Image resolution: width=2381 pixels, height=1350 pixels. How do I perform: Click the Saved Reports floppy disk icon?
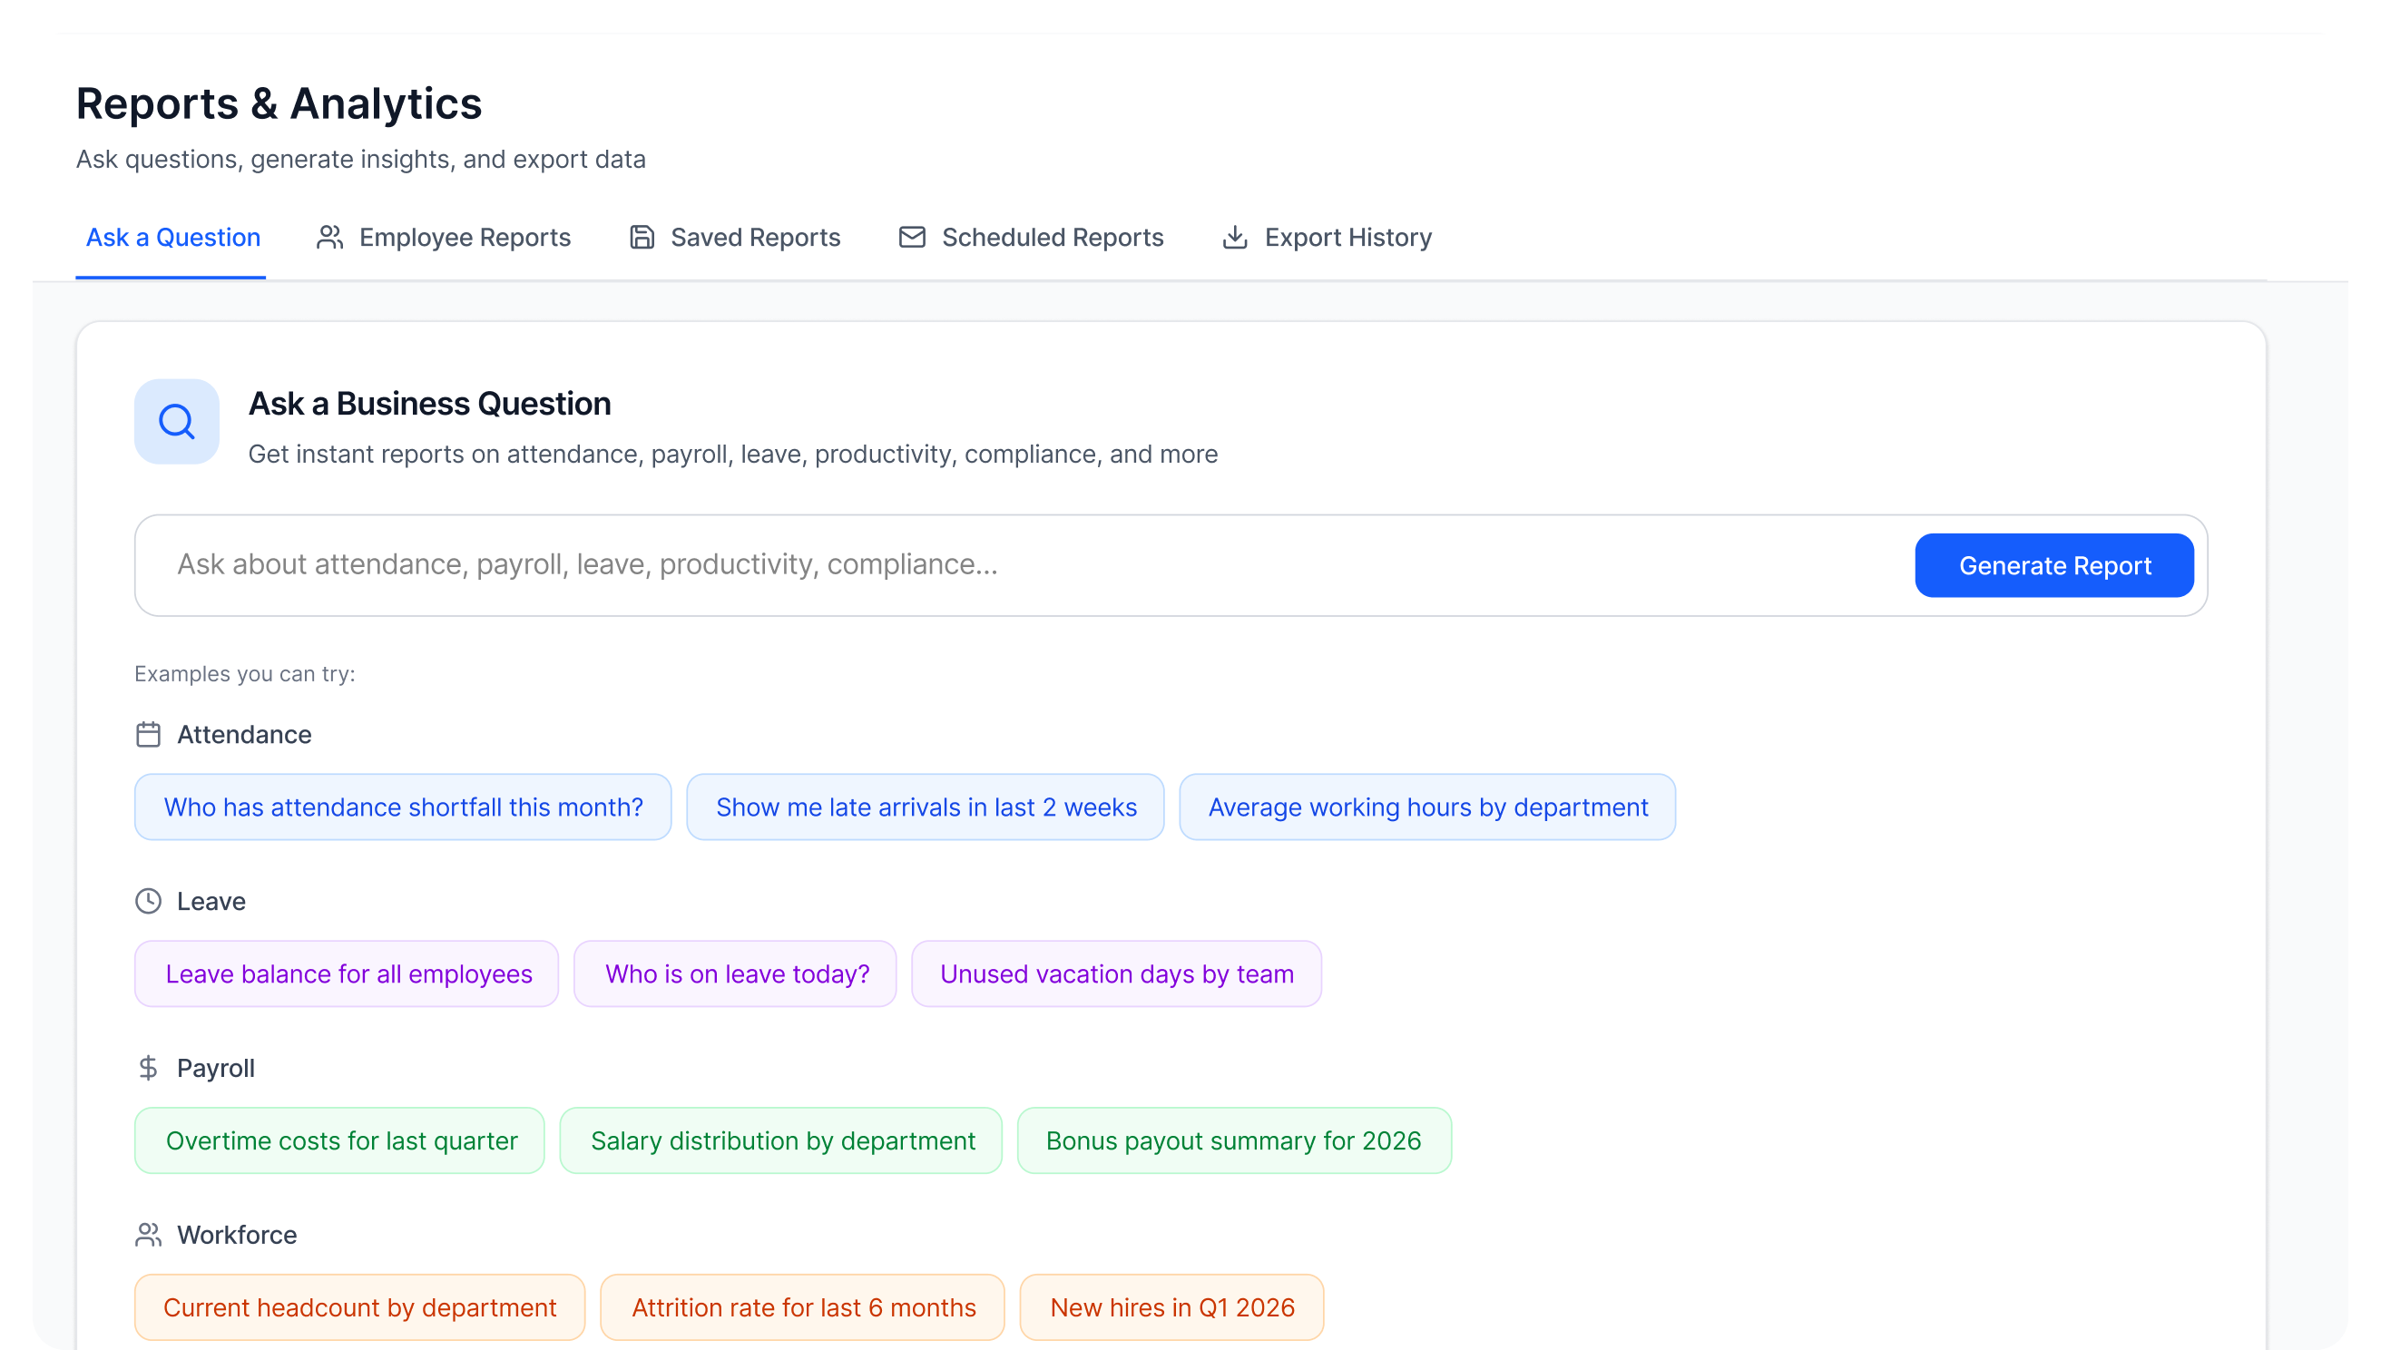(x=642, y=238)
